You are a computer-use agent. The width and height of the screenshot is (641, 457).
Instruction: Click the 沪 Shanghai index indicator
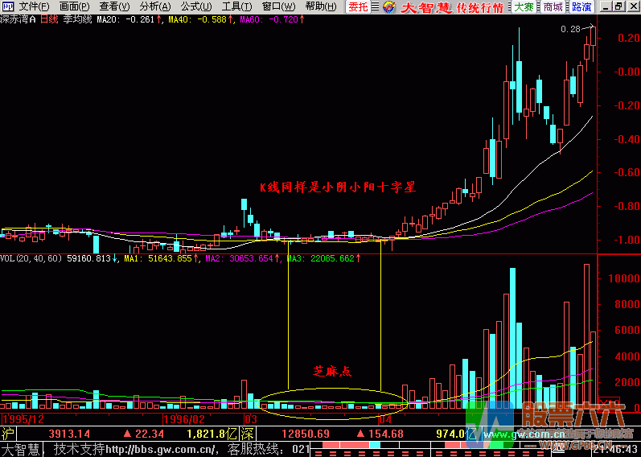8,434
